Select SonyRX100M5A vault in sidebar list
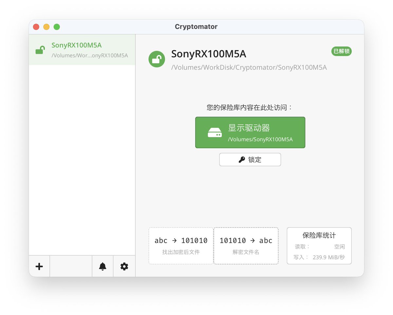This screenshot has height=315, width=393. pyautogui.click(x=82, y=50)
